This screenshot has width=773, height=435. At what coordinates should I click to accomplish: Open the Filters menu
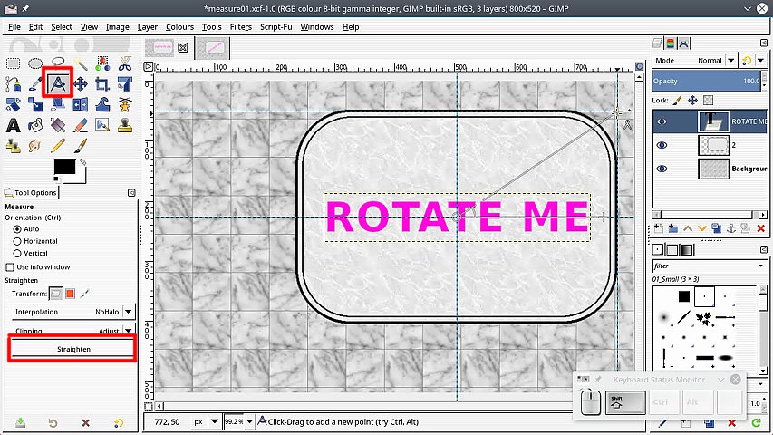240,27
